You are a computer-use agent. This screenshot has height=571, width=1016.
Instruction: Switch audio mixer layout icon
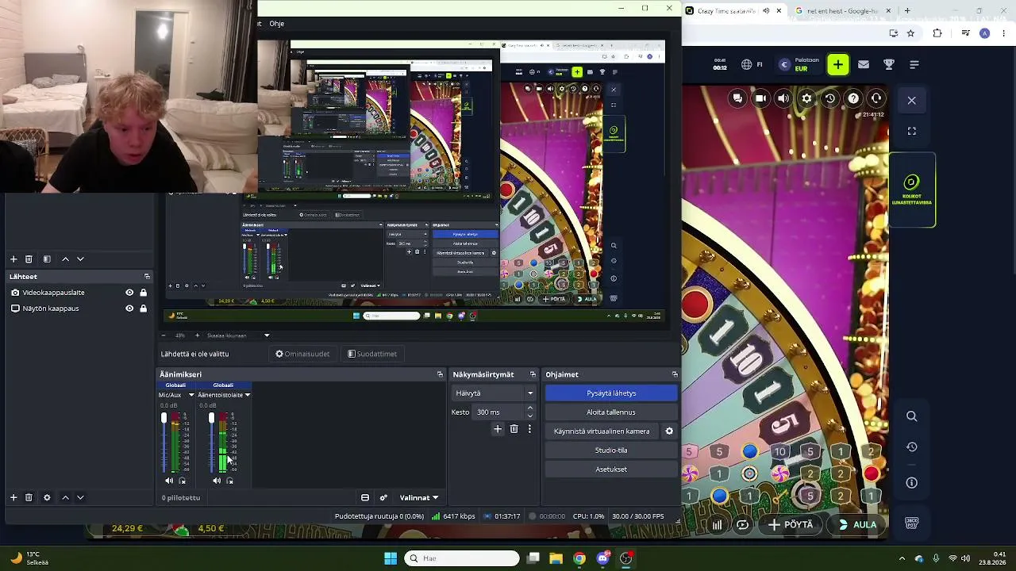tap(365, 498)
